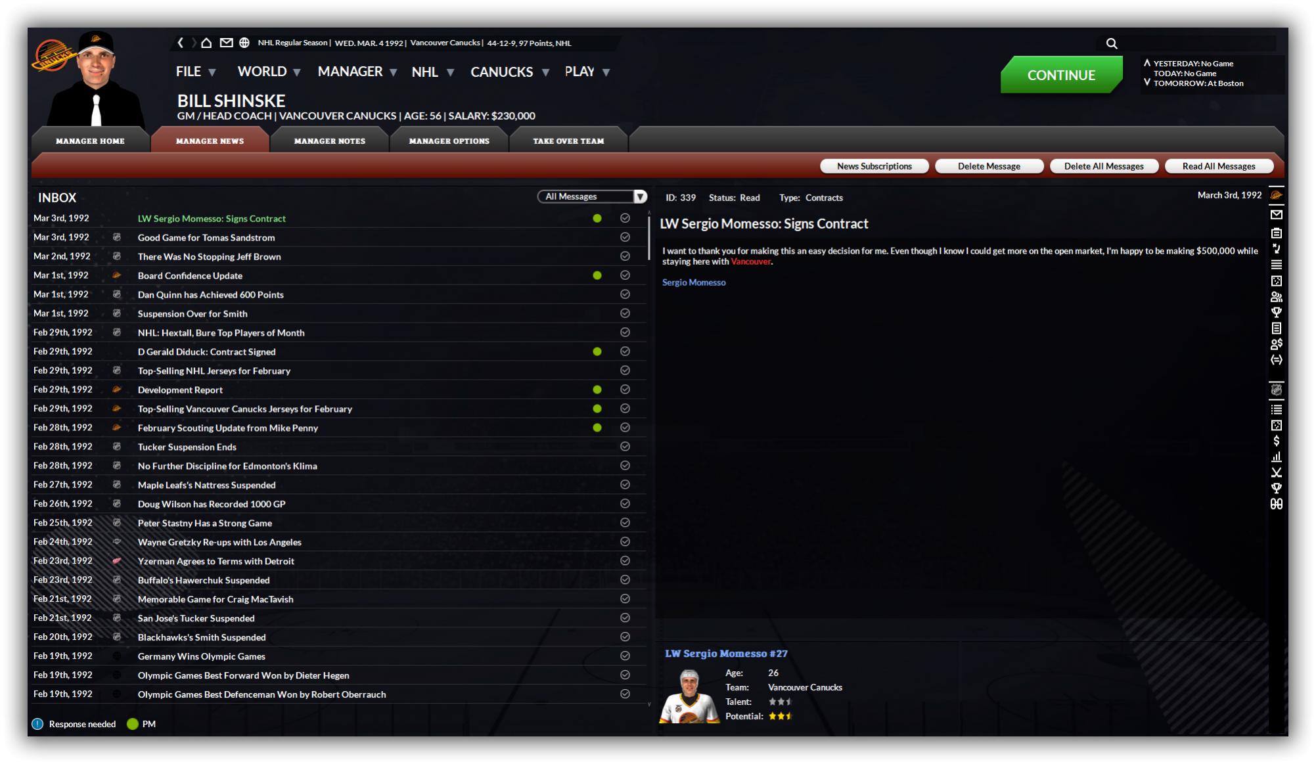Image resolution: width=1316 pixels, height=764 pixels.
Task: Open the dollar sign finances icon in sidebar
Action: tap(1276, 441)
